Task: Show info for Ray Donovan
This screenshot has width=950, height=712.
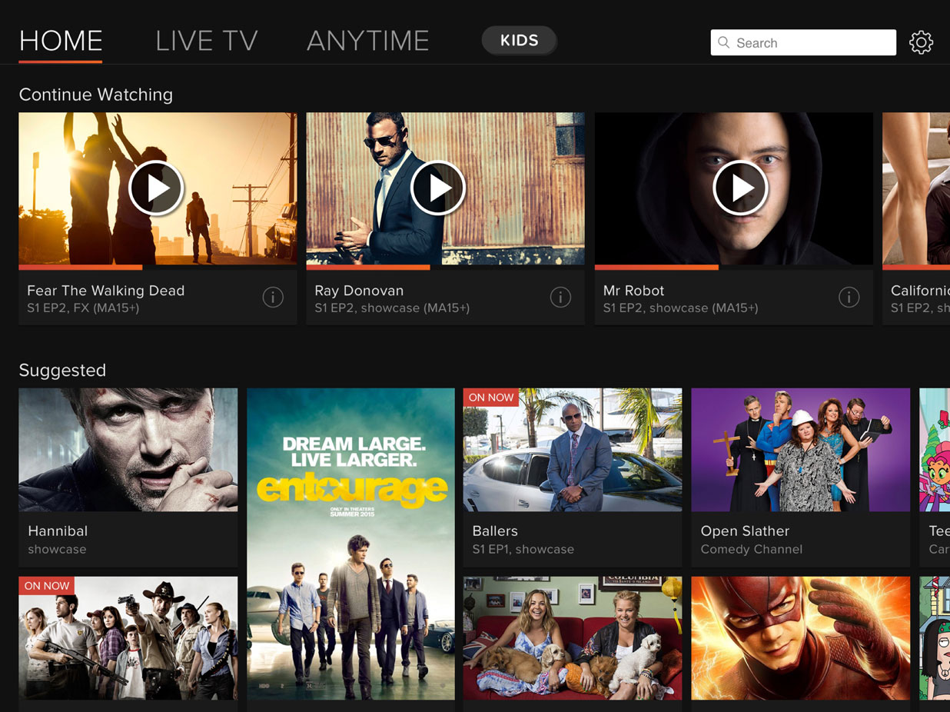Action: coord(560,297)
